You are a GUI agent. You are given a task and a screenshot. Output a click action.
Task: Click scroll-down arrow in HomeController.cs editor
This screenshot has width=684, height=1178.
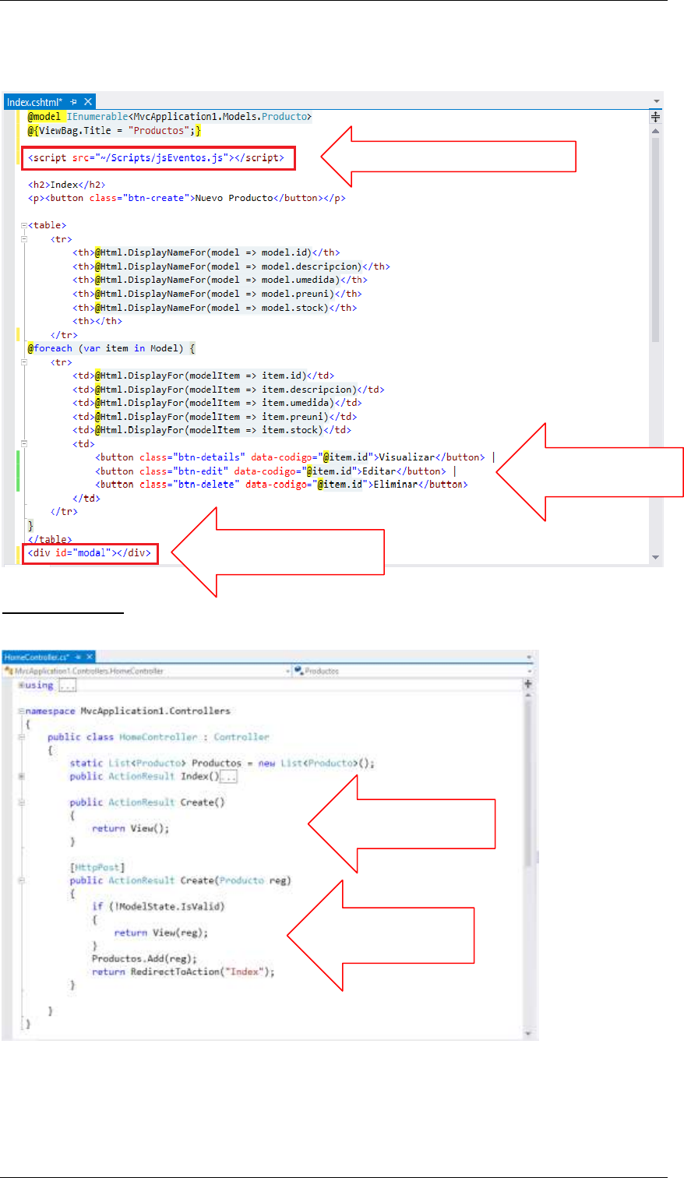(x=528, y=1034)
